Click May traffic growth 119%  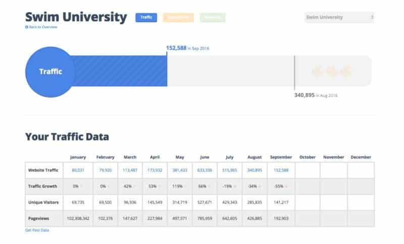pyautogui.click(x=177, y=186)
